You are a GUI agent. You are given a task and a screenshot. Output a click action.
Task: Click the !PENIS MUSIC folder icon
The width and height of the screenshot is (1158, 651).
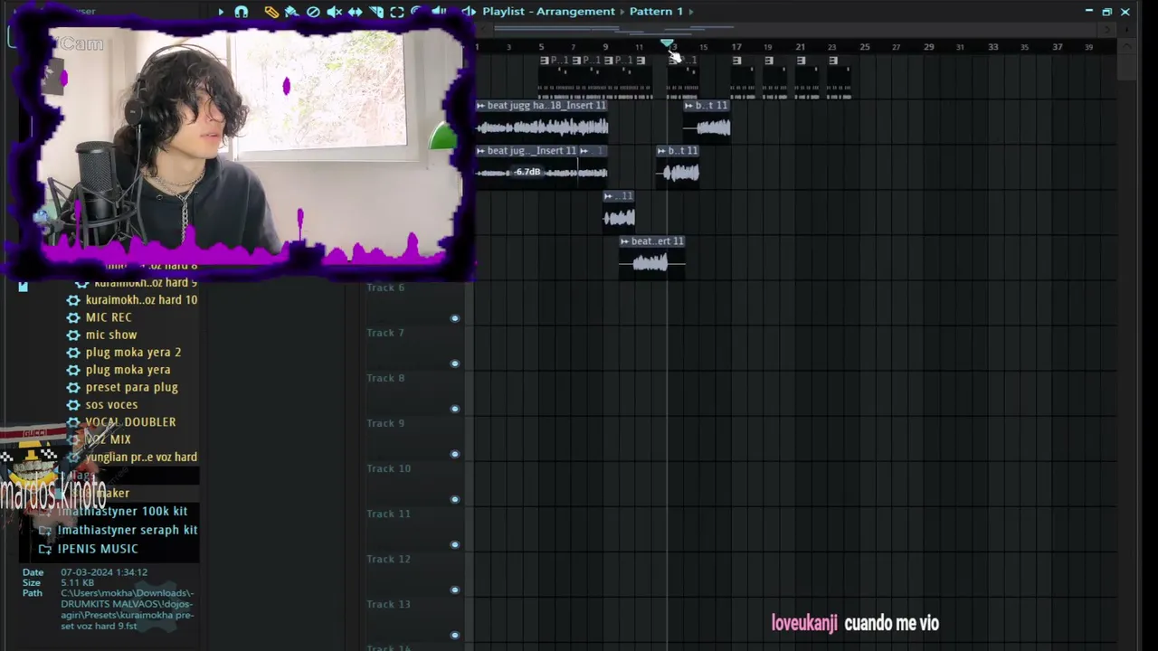tap(44, 549)
